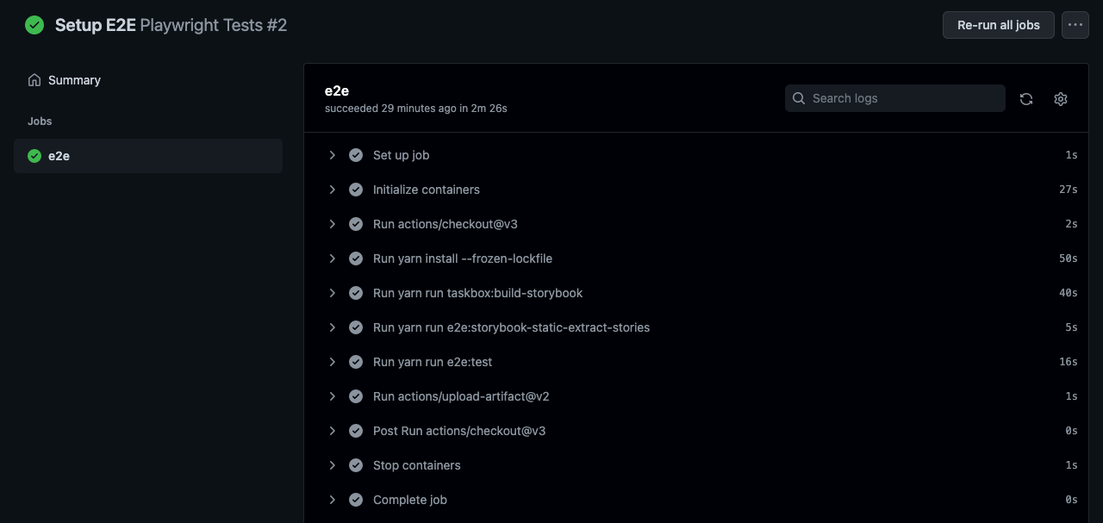Click the Summary home icon
Screen dimensions: 1103x523
[x=34, y=80]
